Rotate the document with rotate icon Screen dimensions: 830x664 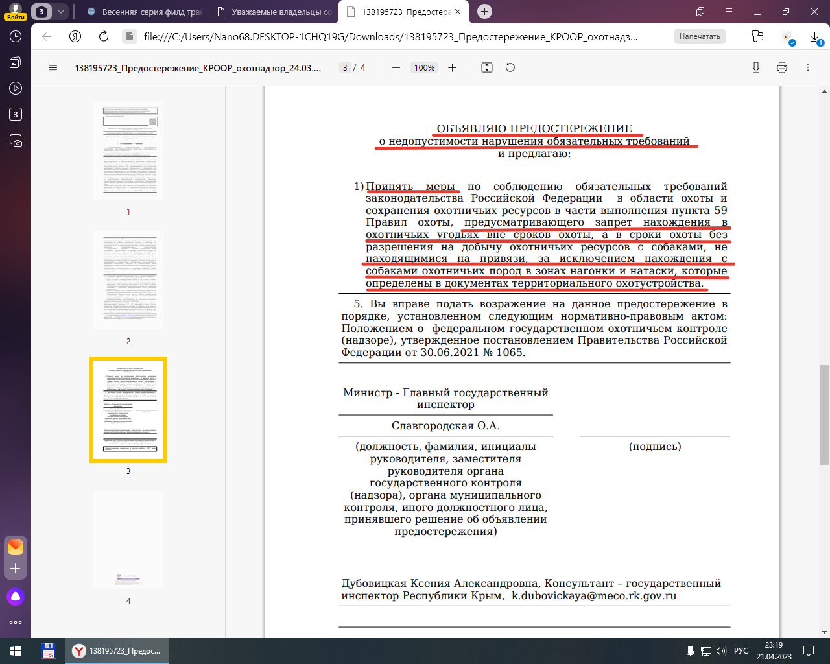click(510, 68)
